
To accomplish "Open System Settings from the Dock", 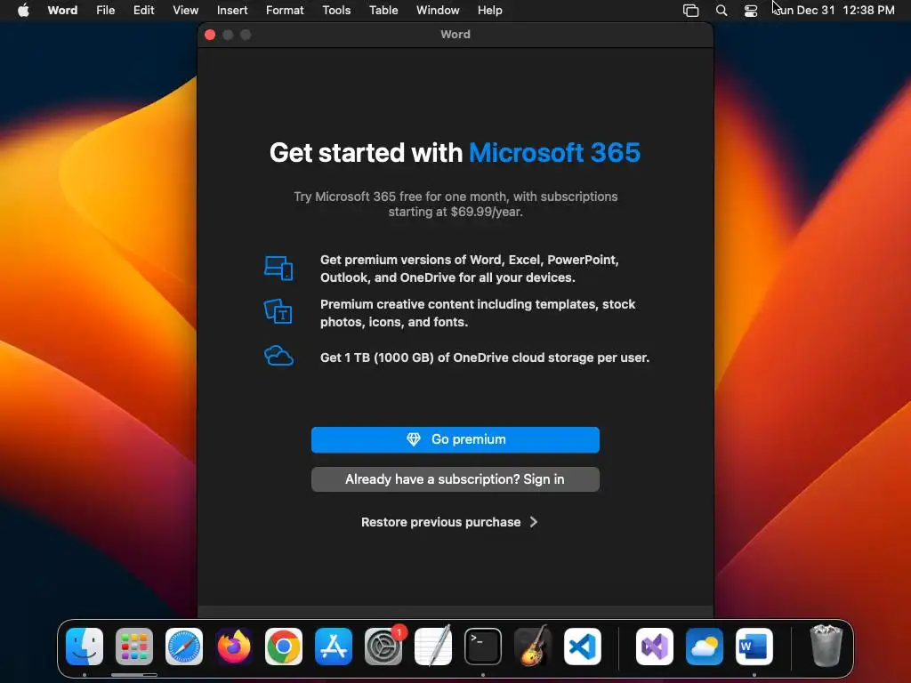I will point(383,647).
